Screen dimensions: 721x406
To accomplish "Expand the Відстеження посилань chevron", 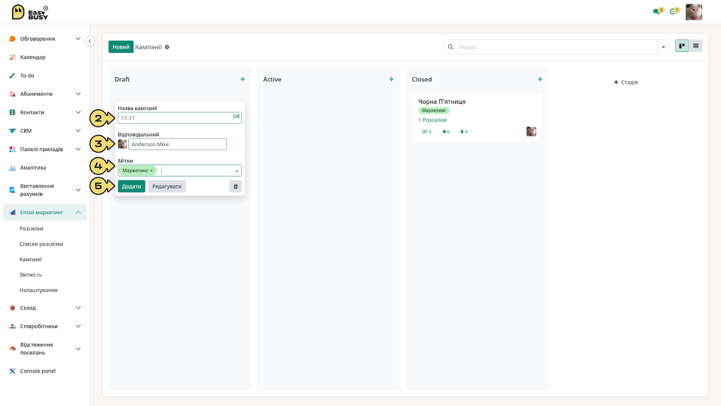I will pos(78,349).
